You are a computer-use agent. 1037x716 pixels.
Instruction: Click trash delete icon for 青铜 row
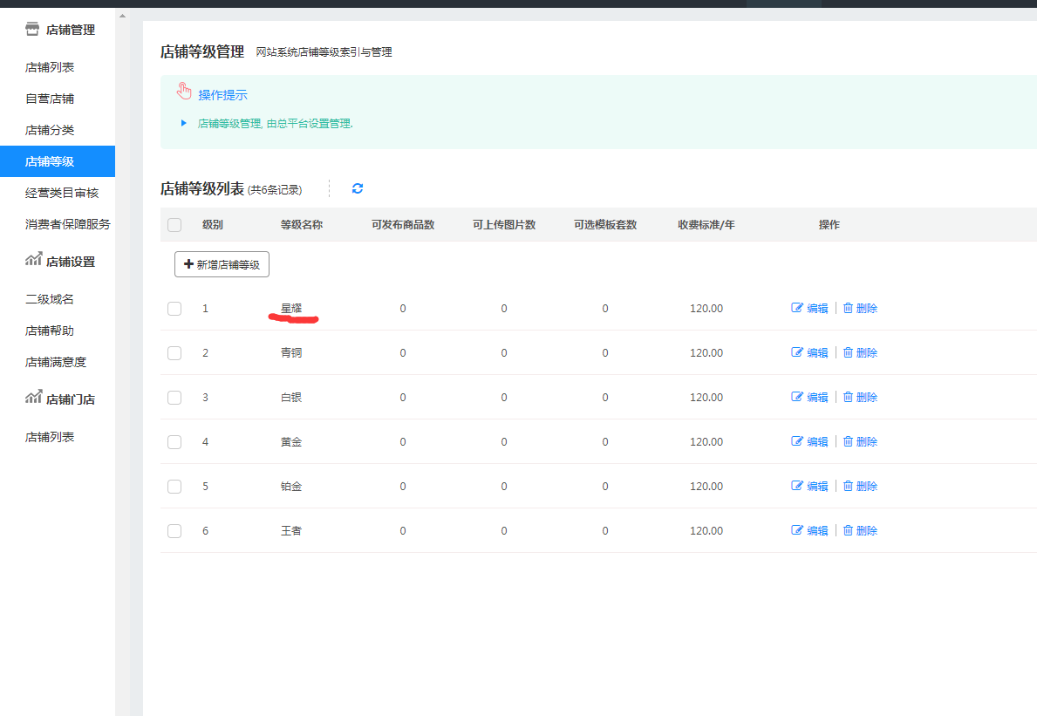click(848, 352)
